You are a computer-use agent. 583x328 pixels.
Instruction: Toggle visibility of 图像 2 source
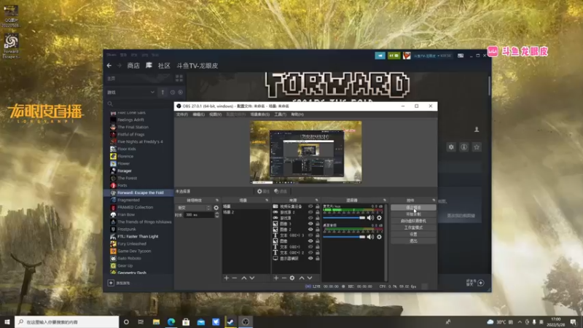[310, 230]
